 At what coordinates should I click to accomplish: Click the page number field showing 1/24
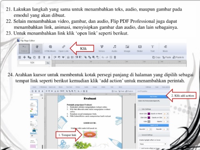click(x=32, y=62)
